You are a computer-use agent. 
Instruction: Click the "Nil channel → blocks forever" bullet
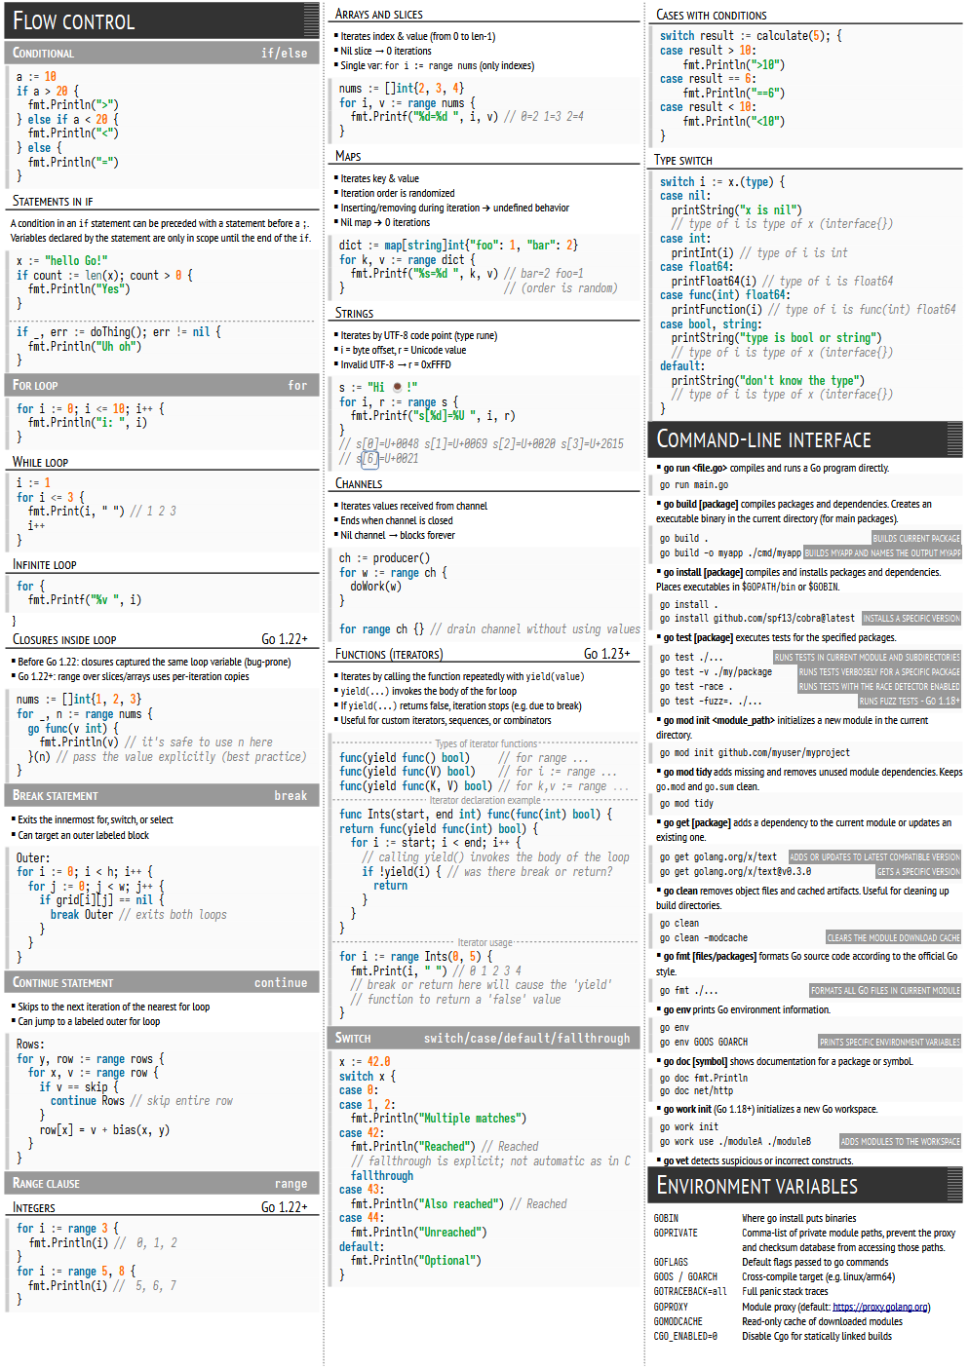(x=397, y=535)
